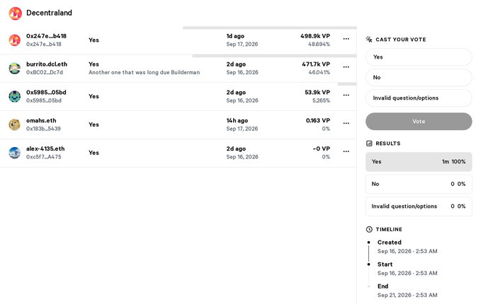Click '14h ago' timestamp for omahs.eth
This screenshot has height=304, width=481.
point(237,121)
